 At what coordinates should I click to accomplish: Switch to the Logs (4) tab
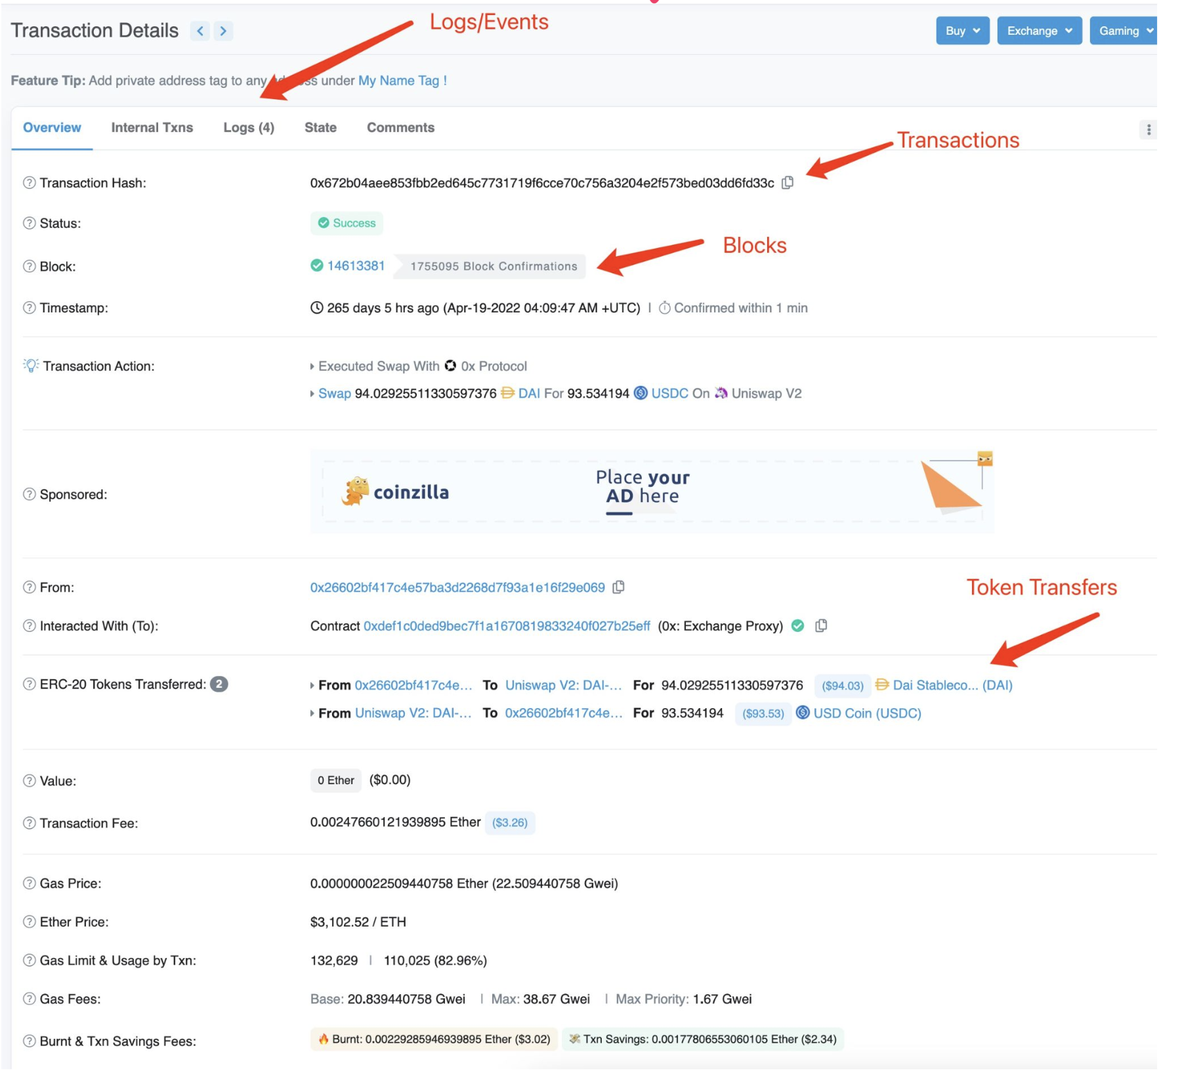point(249,128)
